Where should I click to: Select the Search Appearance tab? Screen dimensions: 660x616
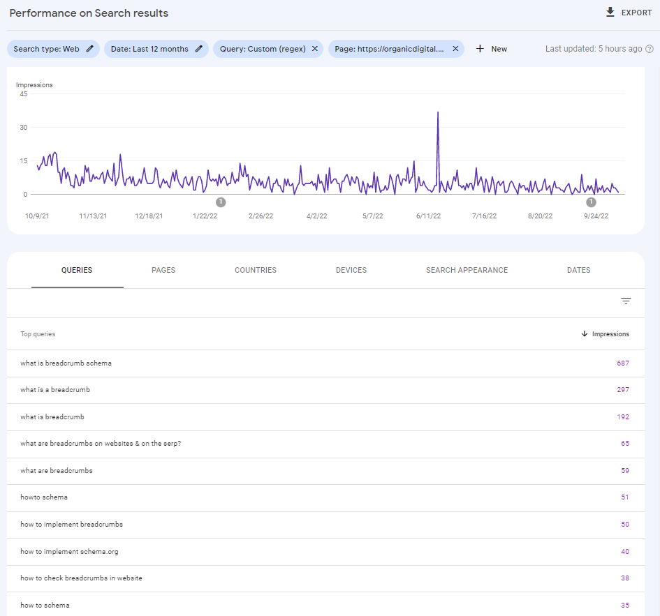[x=467, y=270]
